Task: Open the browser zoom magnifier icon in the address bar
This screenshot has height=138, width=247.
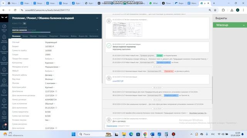Action: tap(210, 10)
